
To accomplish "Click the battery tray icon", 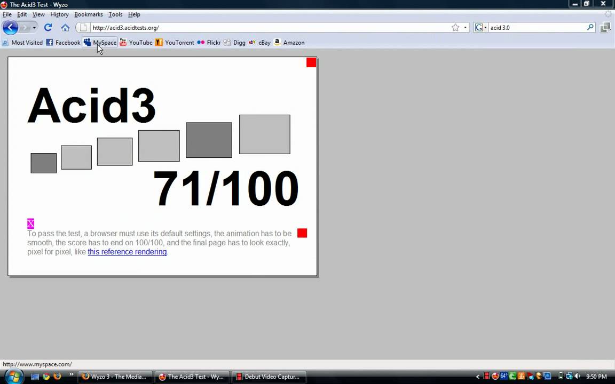I will coord(561,376).
